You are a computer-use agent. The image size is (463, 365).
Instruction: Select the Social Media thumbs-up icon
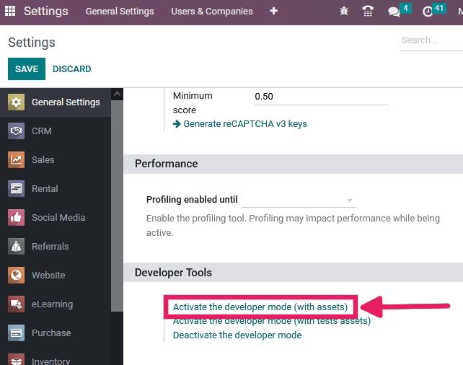tap(16, 218)
